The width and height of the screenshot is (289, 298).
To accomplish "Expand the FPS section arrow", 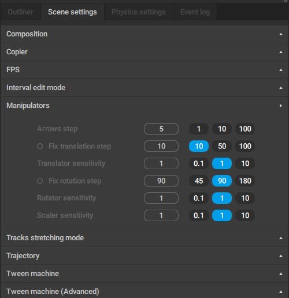I will coord(281,70).
